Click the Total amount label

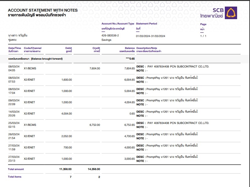point(16,169)
